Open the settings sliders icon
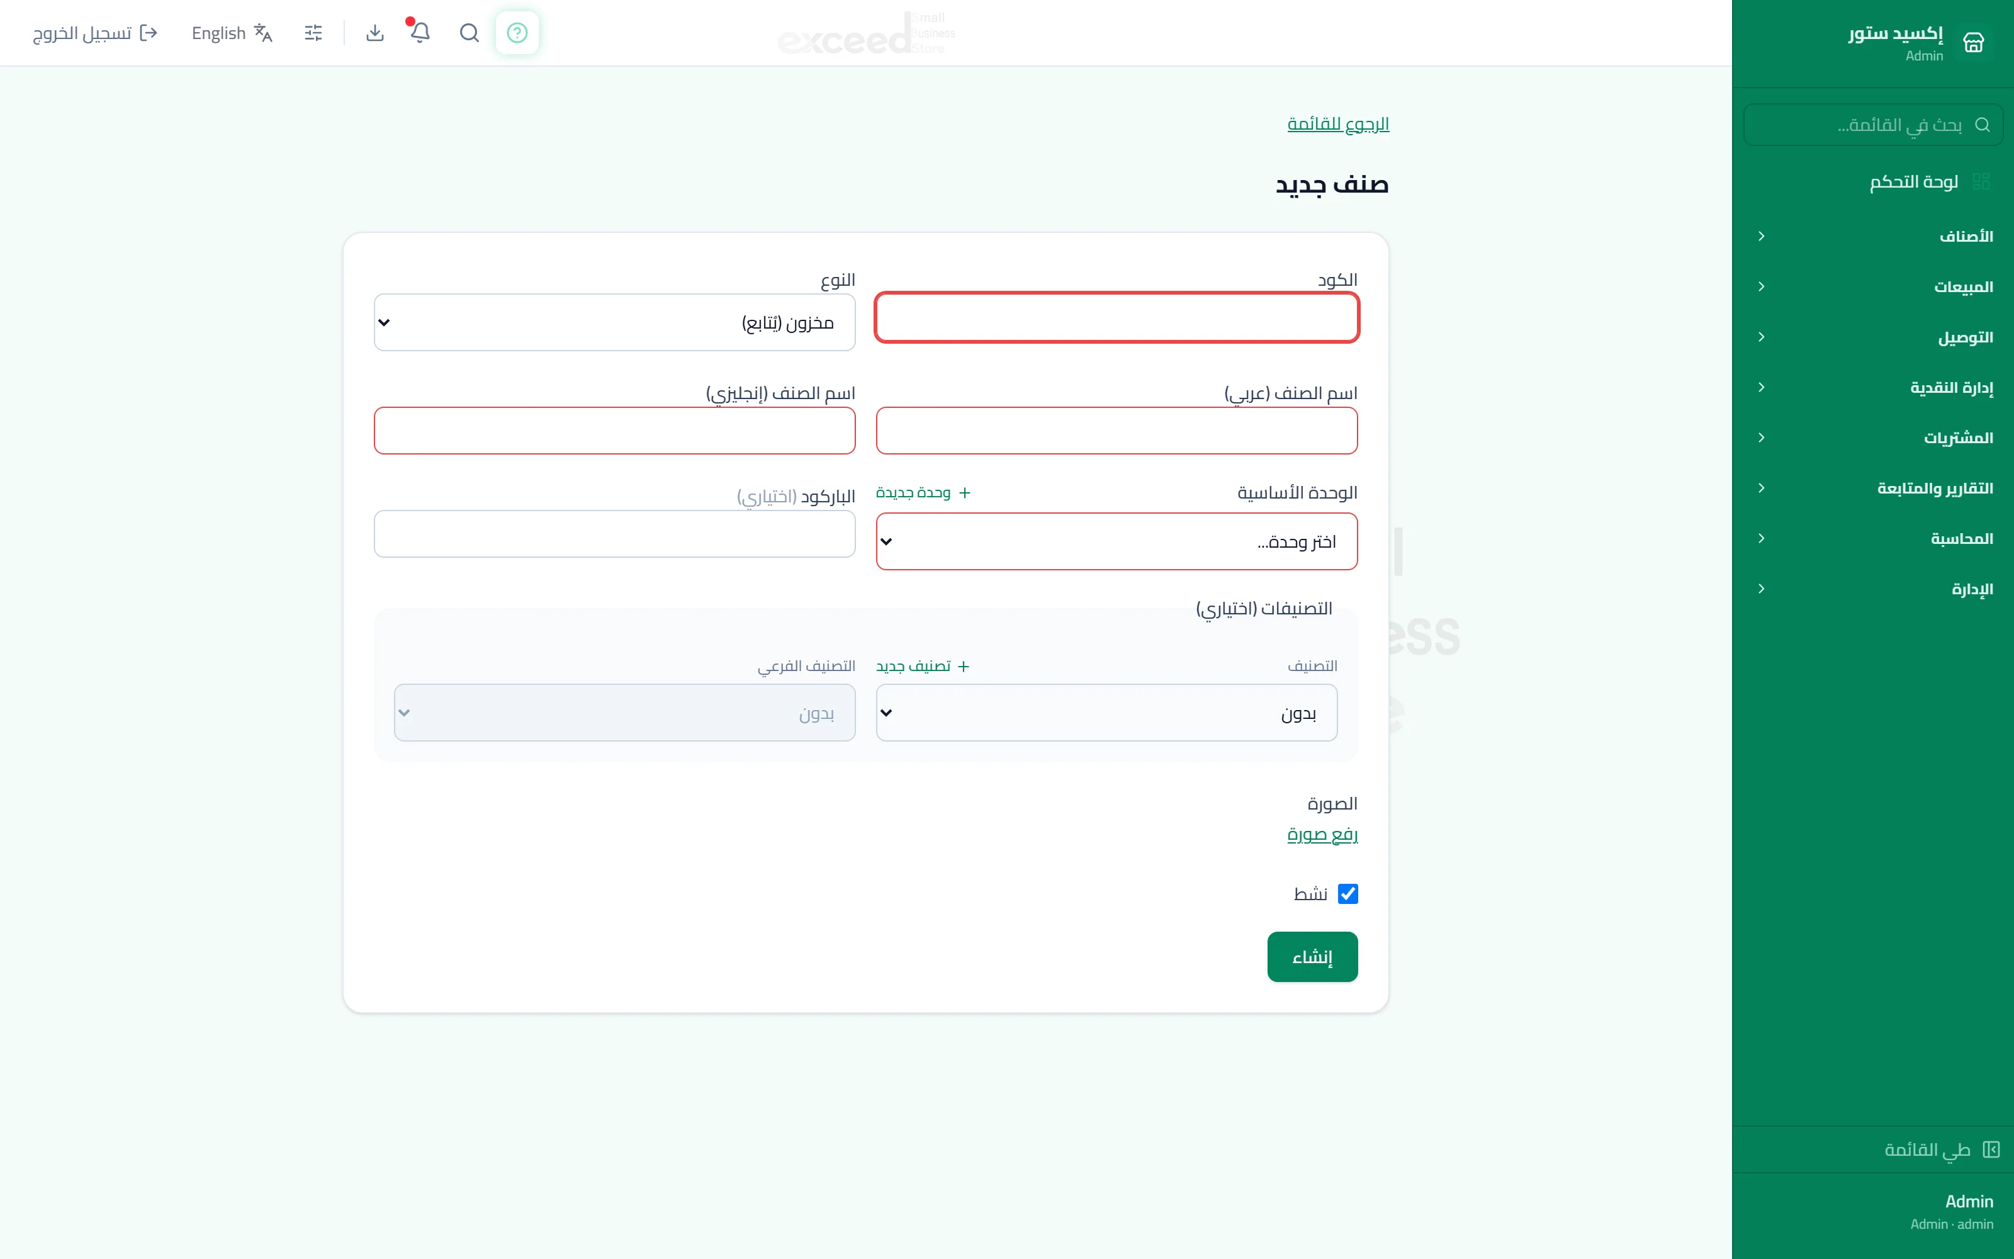This screenshot has height=1259, width=2014. click(314, 33)
